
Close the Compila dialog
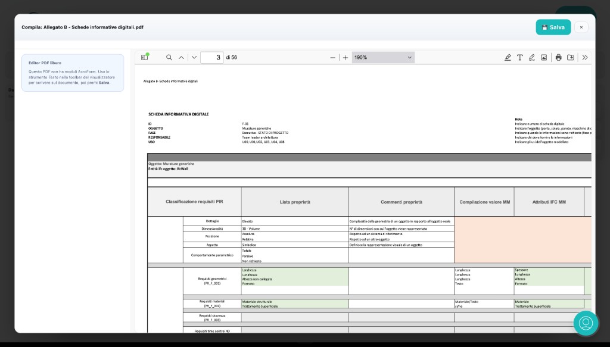point(581,27)
